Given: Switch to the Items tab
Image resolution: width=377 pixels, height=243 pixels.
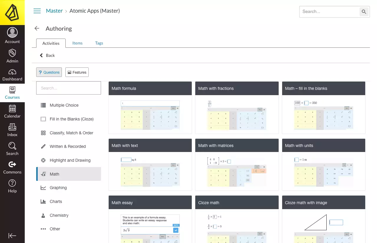Looking at the screenshot, I should point(77,43).
